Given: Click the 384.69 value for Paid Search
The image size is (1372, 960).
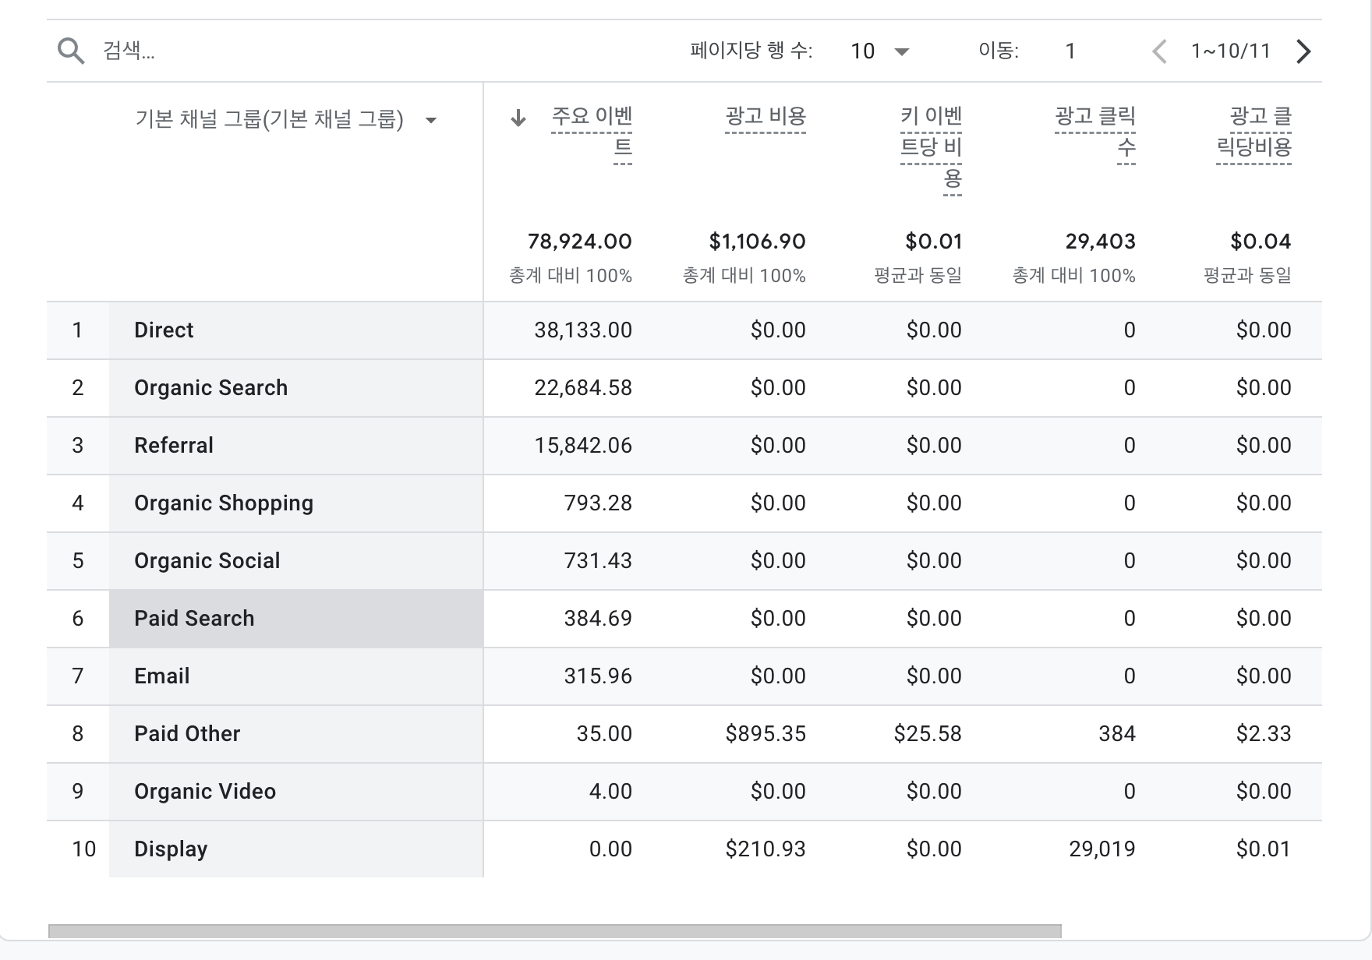Looking at the screenshot, I should click(x=598, y=619).
